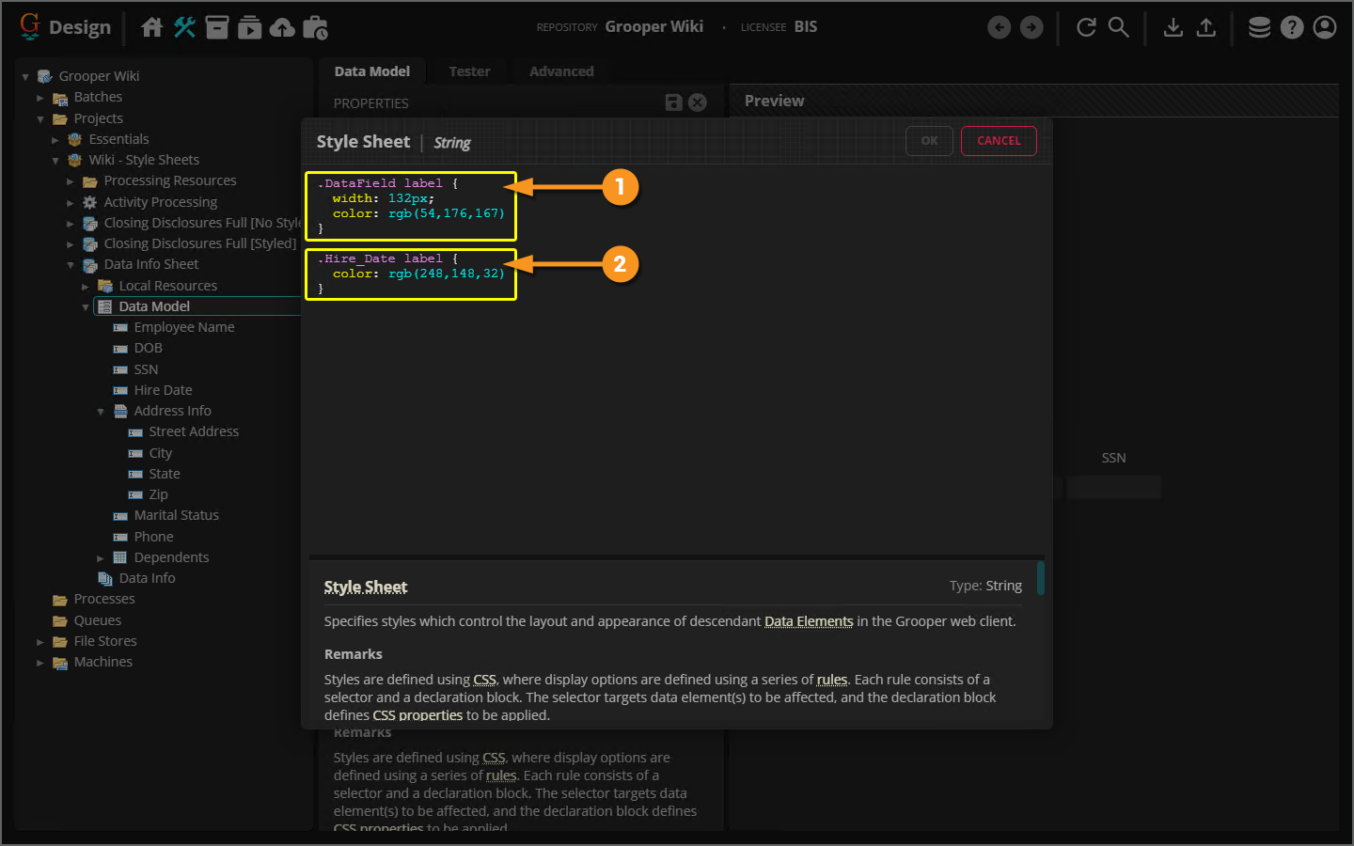Cancel the Style Sheet dialog
1354x846 pixels.
[999, 141]
